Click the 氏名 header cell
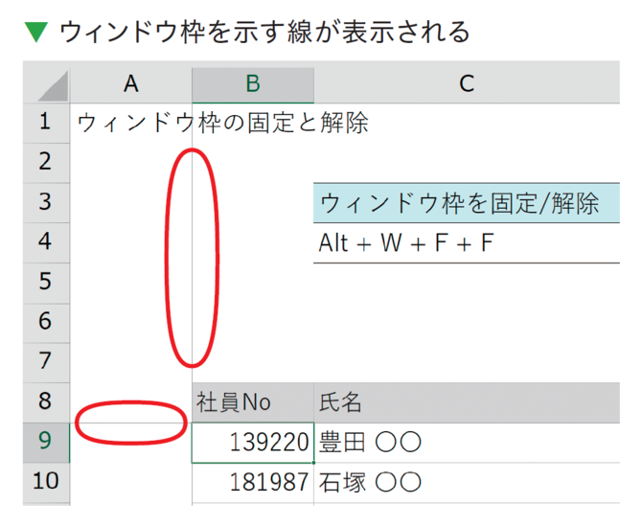Viewport: 642px width, 526px height. click(x=467, y=402)
